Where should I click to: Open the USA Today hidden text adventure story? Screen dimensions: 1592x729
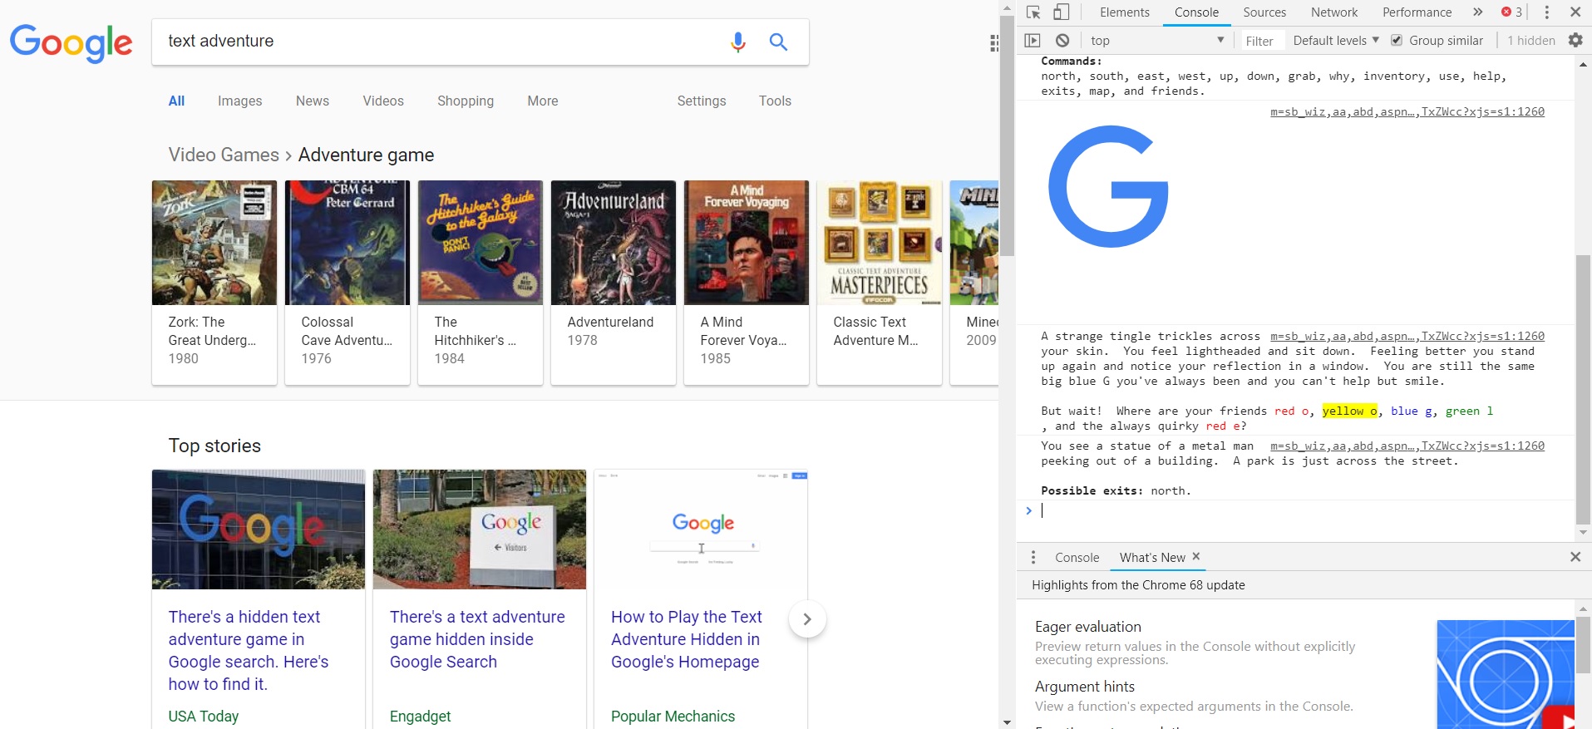(x=249, y=650)
